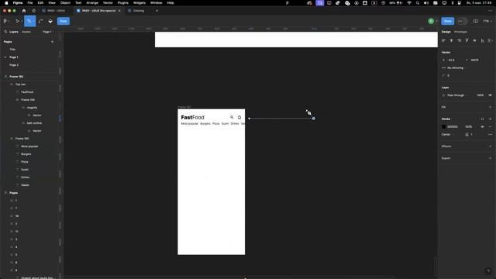Image resolution: width=496 pixels, height=279 pixels.
Task: Click the black stroke color swatch
Action: click(x=443, y=126)
